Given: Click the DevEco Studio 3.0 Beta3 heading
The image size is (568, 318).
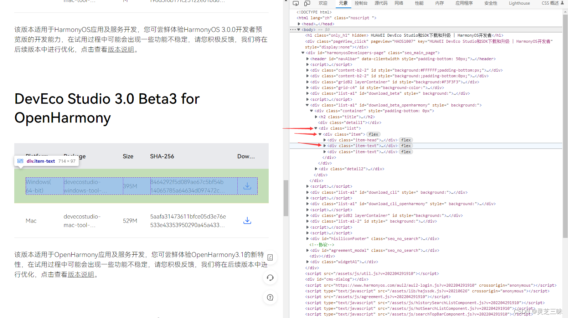Looking at the screenshot, I should [x=107, y=108].
